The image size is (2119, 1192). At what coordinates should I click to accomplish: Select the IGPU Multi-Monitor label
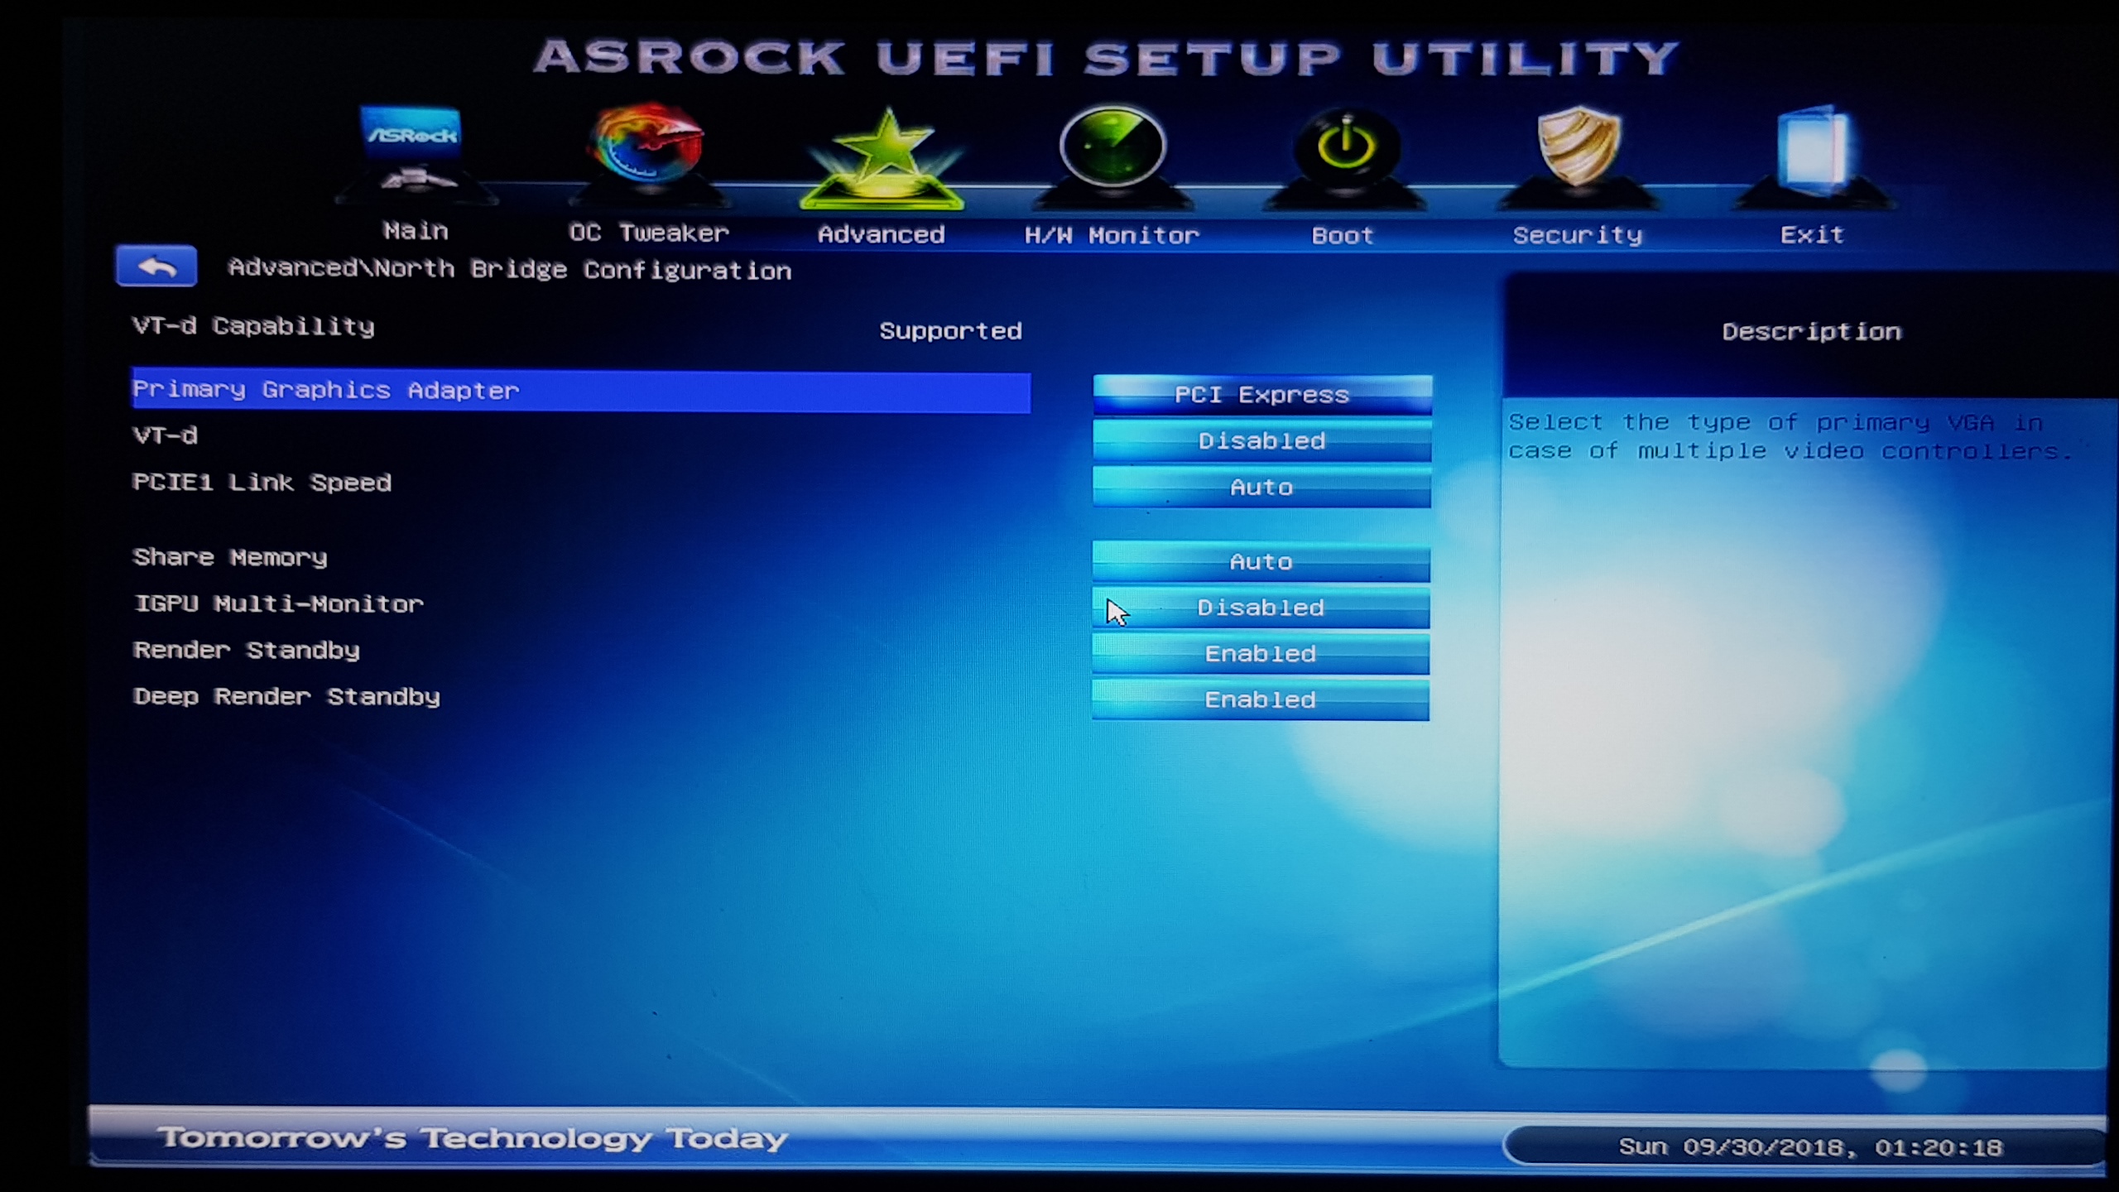click(278, 603)
